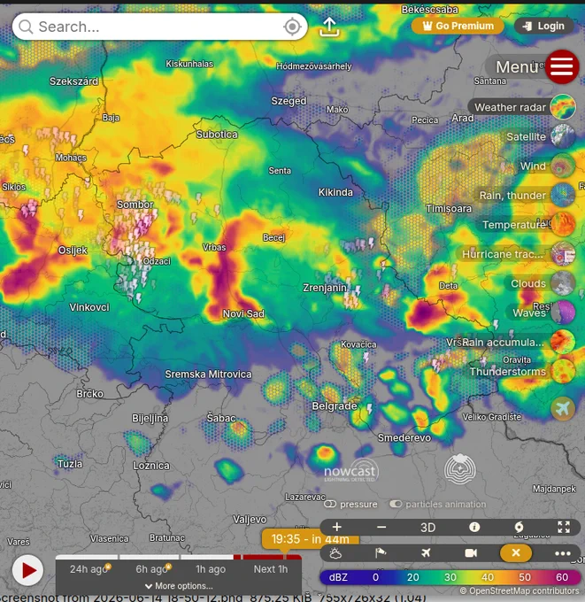This screenshot has width=585, height=602.
Task: Select the Hurricane tracker layer
Action: pyautogui.click(x=562, y=254)
